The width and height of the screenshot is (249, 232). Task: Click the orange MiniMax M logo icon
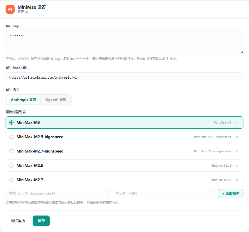click(10, 9)
